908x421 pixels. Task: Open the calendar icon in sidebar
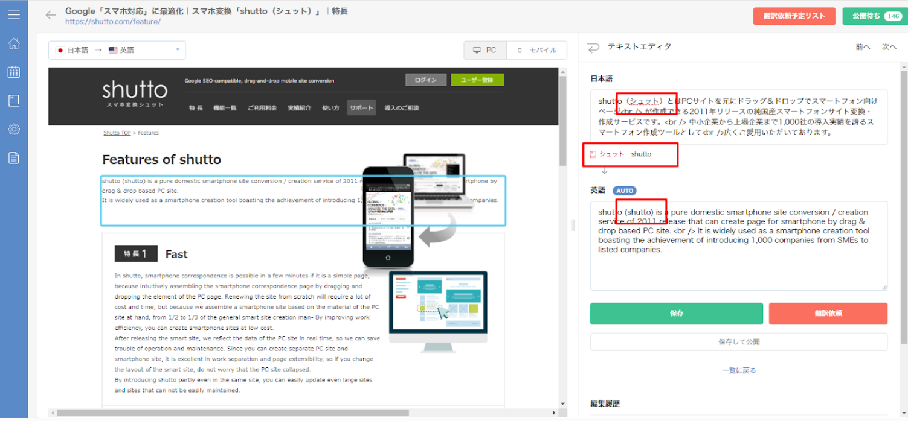point(13,72)
